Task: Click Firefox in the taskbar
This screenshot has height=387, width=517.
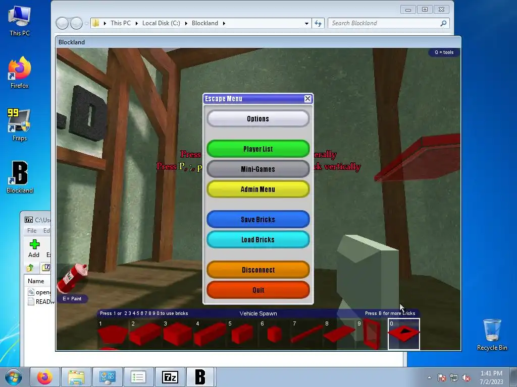Action: [x=45, y=377]
